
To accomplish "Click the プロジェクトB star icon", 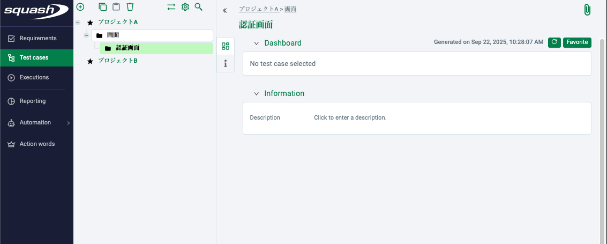I will click(x=90, y=61).
